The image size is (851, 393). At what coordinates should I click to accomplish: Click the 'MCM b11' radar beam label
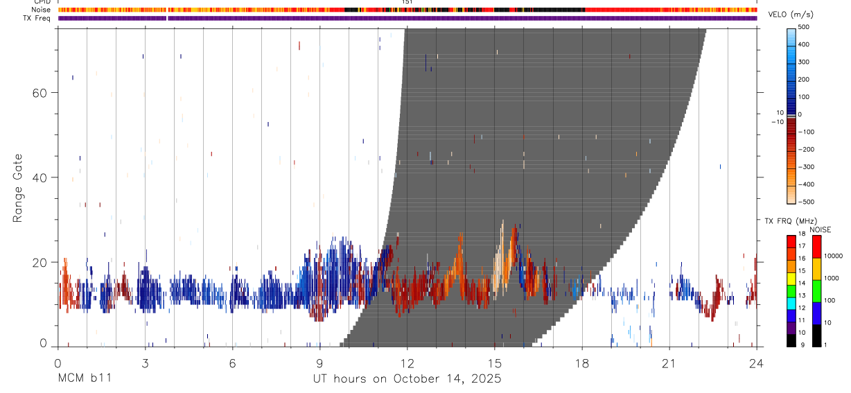[x=85, y=378]
